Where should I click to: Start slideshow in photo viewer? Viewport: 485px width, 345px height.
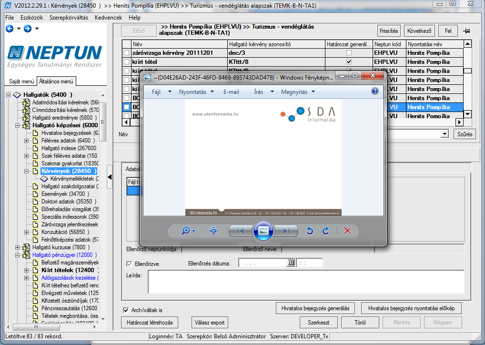coord(263,231)
